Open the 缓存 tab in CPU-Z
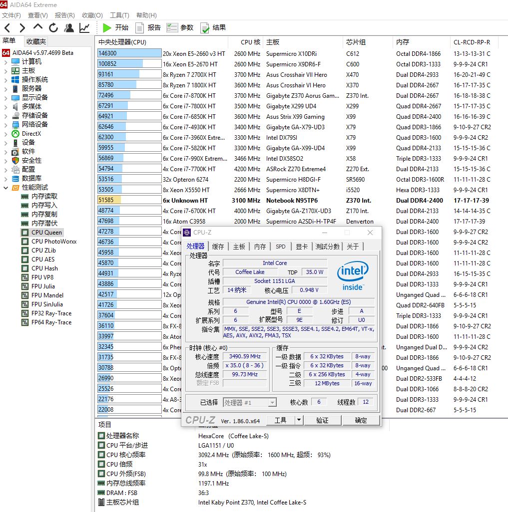 coord(218,247)
